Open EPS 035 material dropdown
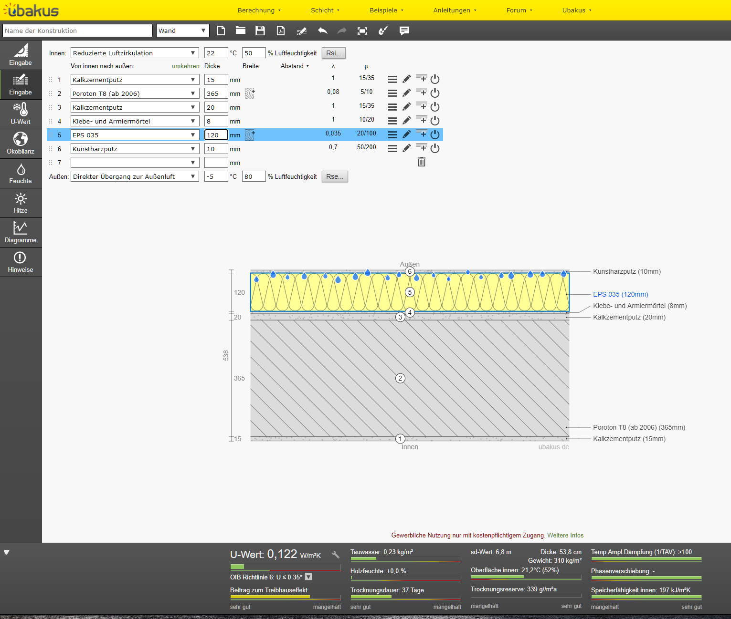 tap(135, 135)
